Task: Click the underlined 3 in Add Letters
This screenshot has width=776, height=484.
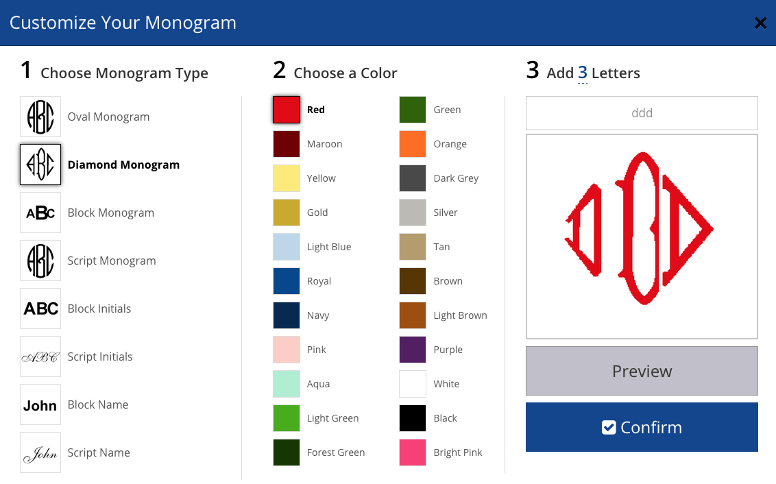Action: (x=583, y=73)
